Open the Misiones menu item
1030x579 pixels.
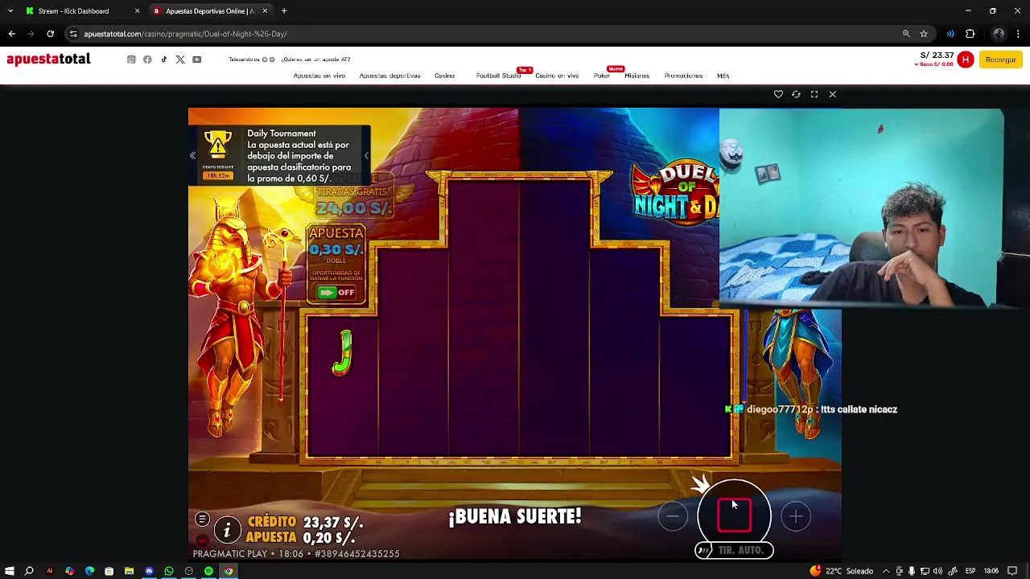(x=637, y=76)
